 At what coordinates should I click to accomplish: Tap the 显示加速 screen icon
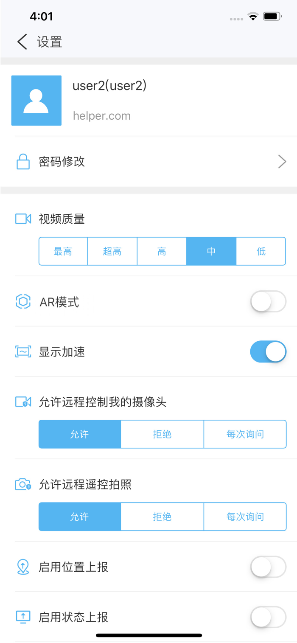point(23,352)
